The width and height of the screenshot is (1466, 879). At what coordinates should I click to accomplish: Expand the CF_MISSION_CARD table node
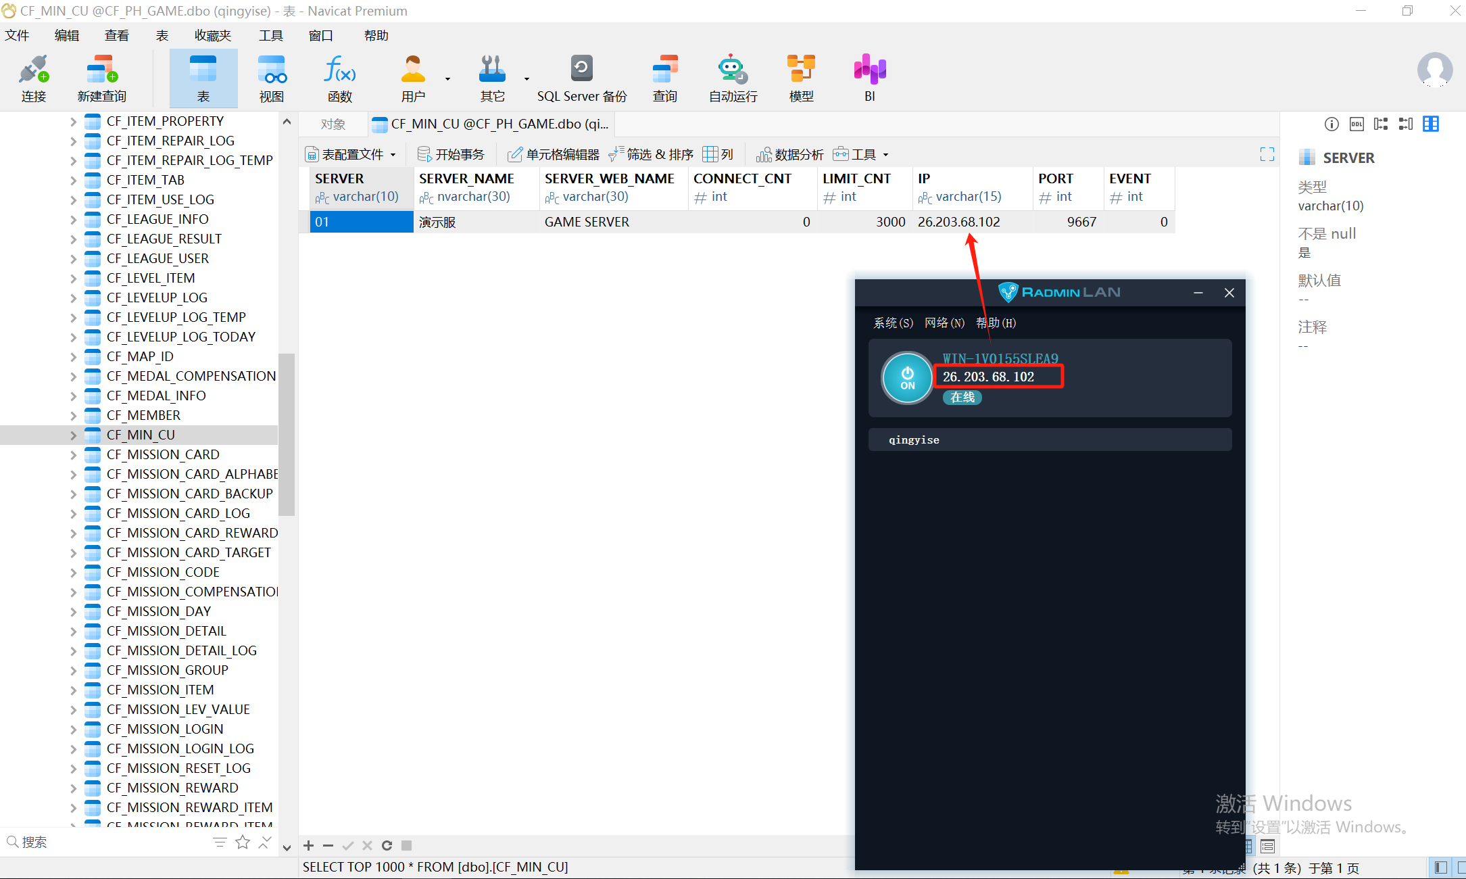[x=74, y=455]
